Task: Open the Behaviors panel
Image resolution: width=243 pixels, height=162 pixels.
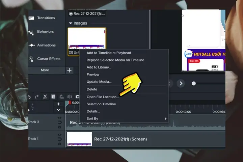Action: click(45, 32)
